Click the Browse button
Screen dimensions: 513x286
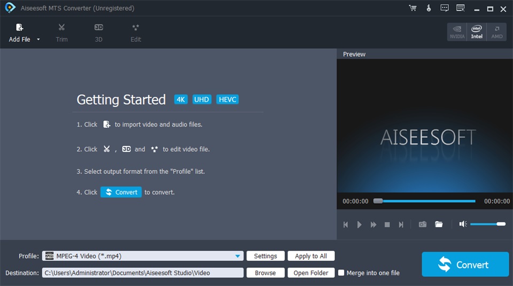click(266, 273)
